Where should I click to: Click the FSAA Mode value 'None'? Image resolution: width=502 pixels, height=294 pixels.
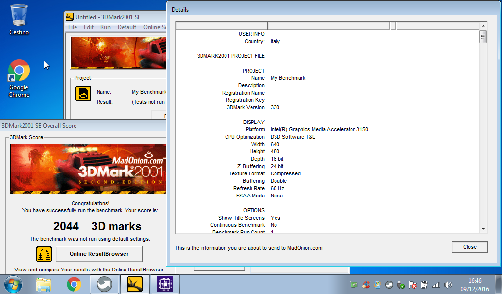276,196
